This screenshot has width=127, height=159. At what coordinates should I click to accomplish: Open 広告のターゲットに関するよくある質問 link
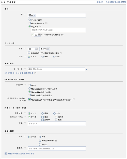111,2
